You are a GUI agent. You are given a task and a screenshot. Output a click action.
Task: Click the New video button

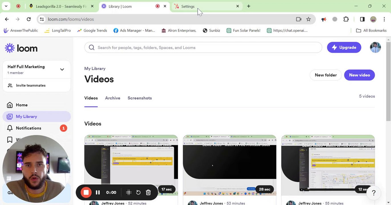[x=359, y=75]
